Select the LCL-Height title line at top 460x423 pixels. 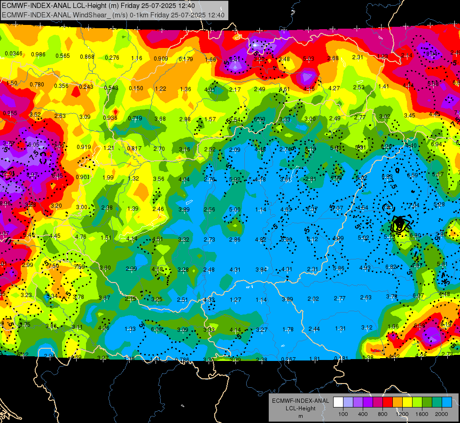tap(98, 6)
